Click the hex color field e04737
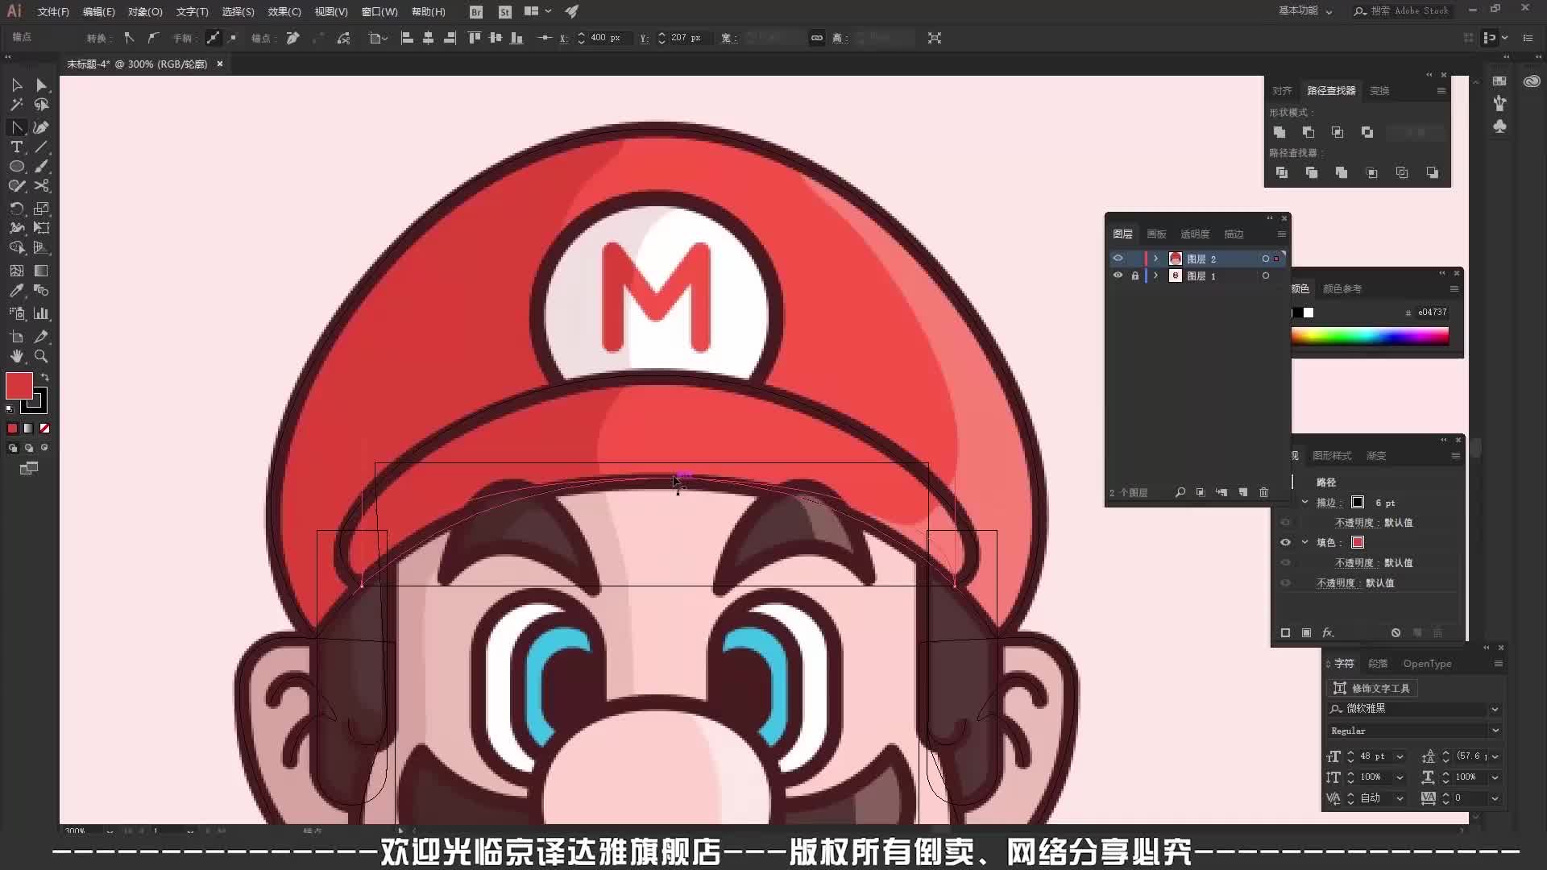The height and width of the screenshot is (870, 1547). coord(1432,313)
